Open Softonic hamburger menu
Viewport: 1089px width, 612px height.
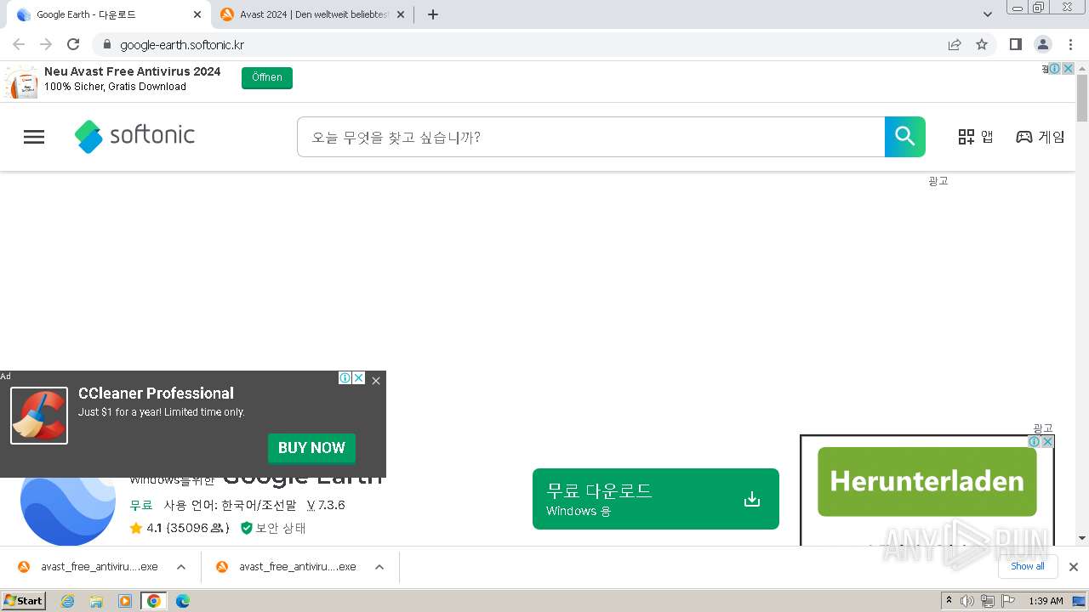point(34,137)
